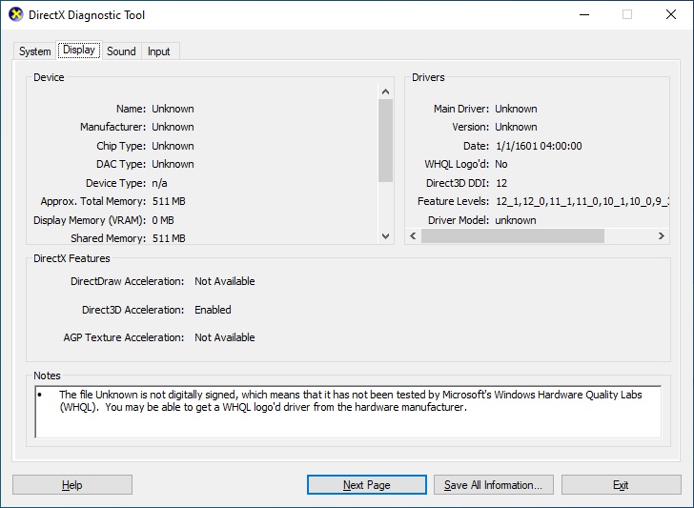Select Device Type value 'n/a'
694x508 pixels.
click(159, 183)
